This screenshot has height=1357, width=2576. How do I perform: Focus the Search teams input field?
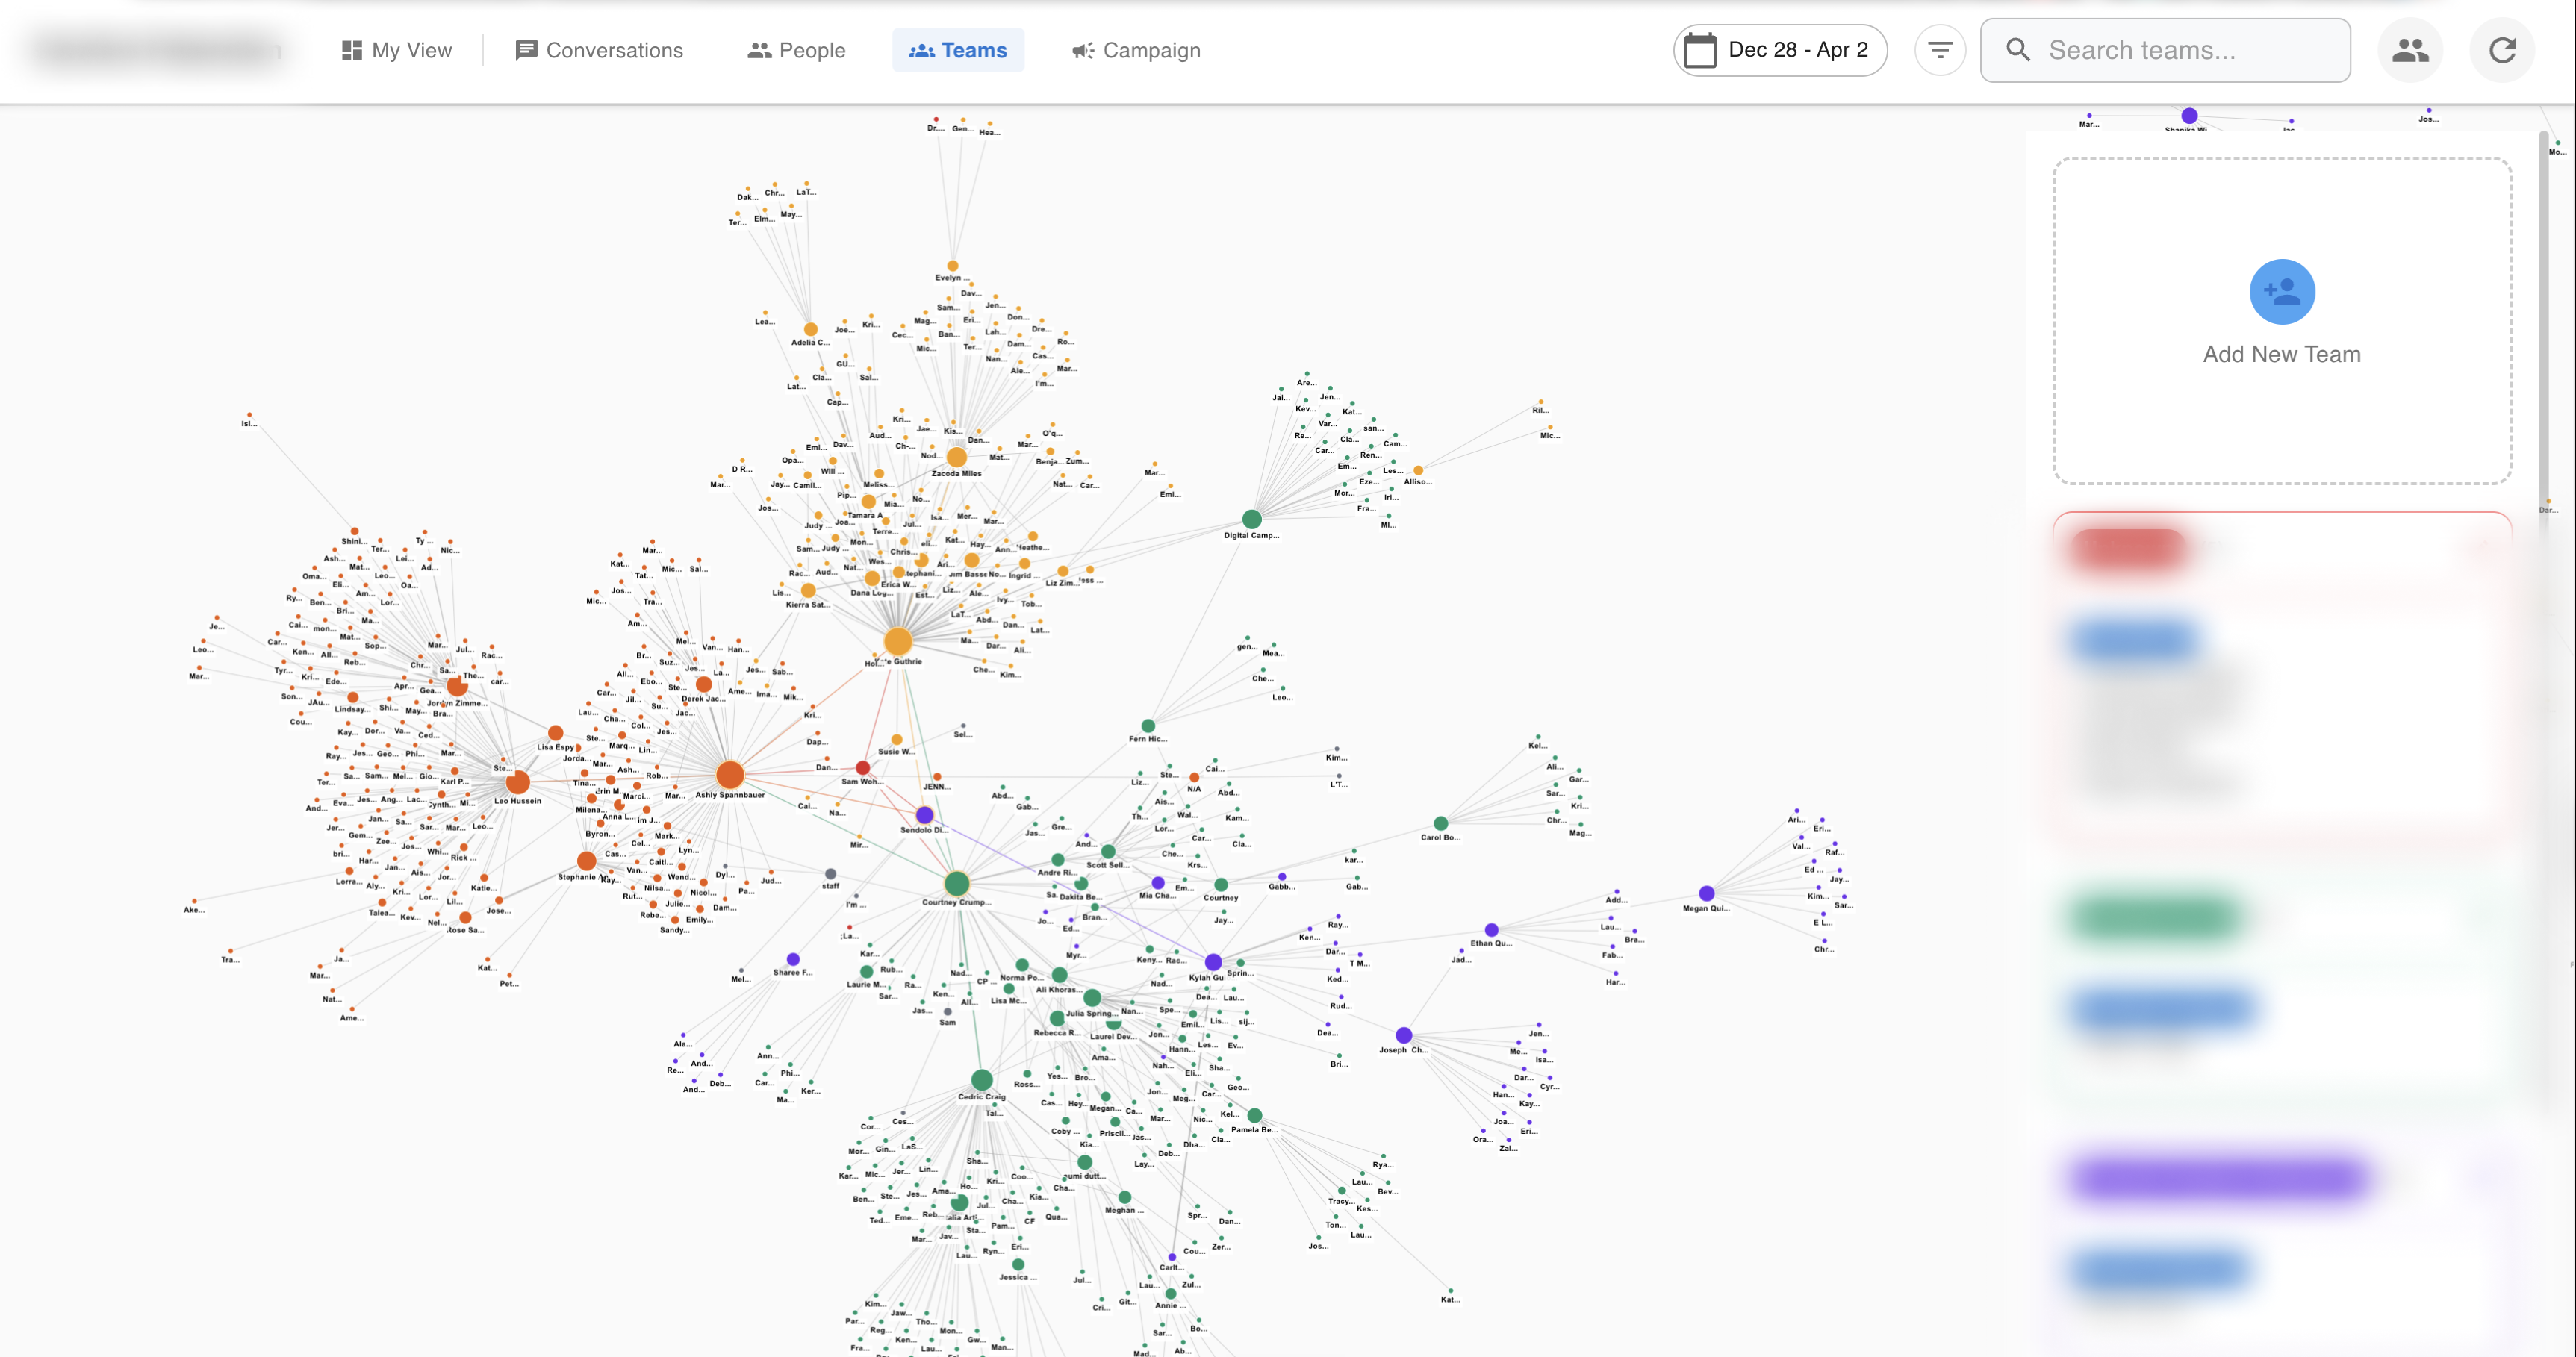click(2165, 50)
